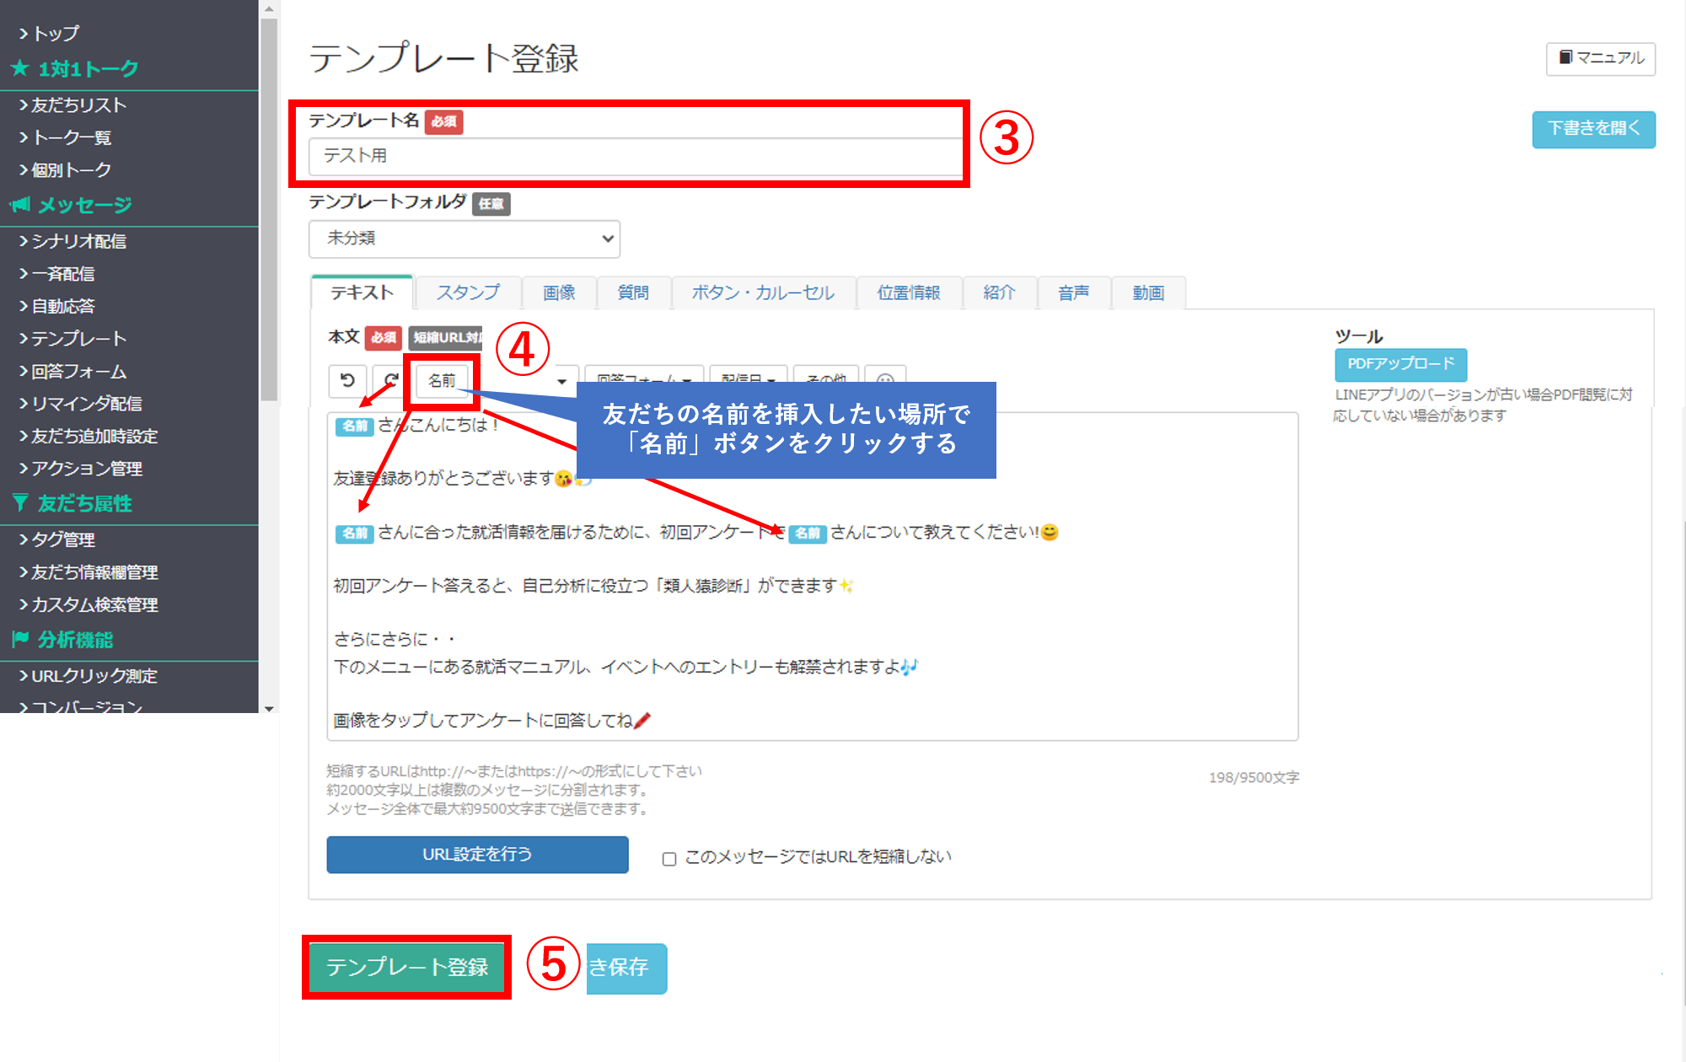Open 下書きを開く draft button

tap(1594, 128)
